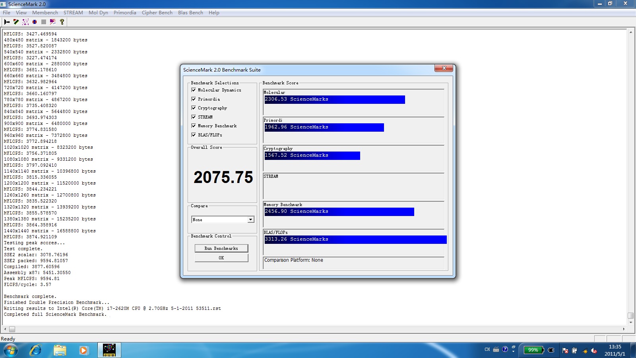Click the Show Desktop strip
Image resolution: width=636 pixels, height=358 pixels.
[633, 350]
